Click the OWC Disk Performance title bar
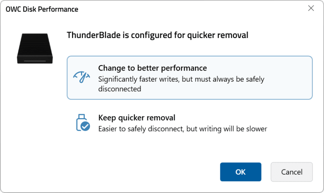 tap(117, 9)
